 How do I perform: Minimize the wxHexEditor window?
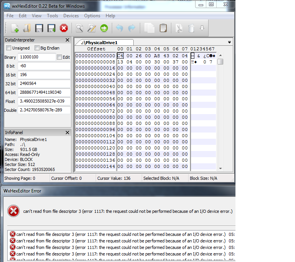201,5
